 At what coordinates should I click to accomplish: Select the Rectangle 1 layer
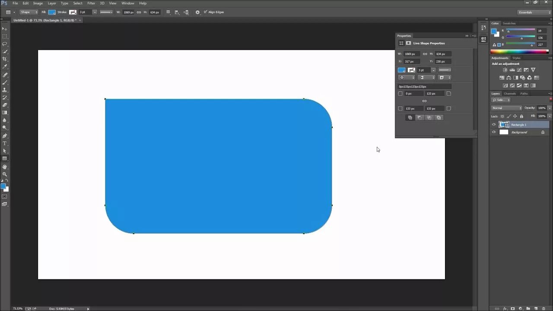click(x=519, y=124)
